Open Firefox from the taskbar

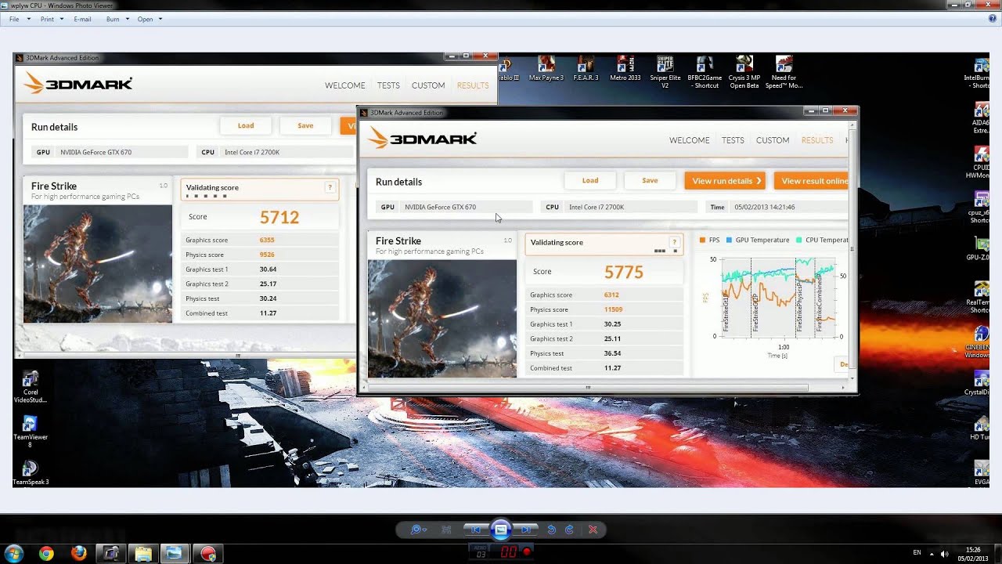[78, 553]
